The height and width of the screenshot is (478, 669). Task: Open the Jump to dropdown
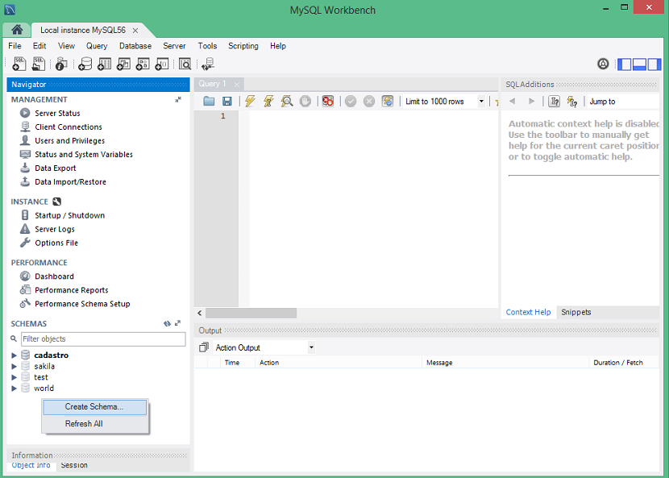pyautogui.click(x=624, y=101)
